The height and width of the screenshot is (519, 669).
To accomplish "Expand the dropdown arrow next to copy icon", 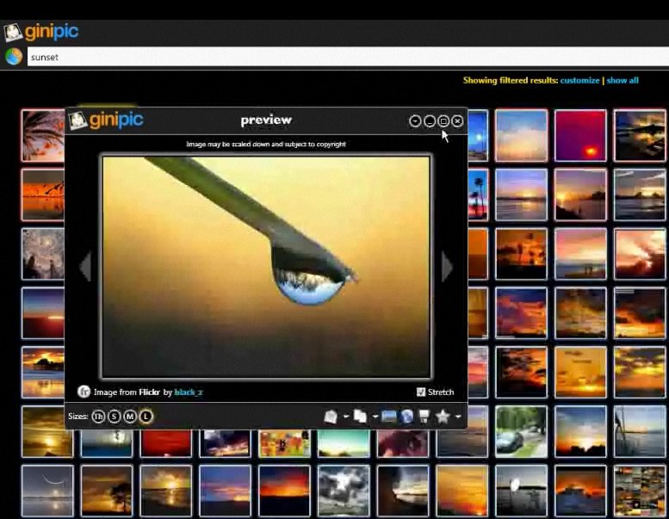I will [x=375, y=417].
